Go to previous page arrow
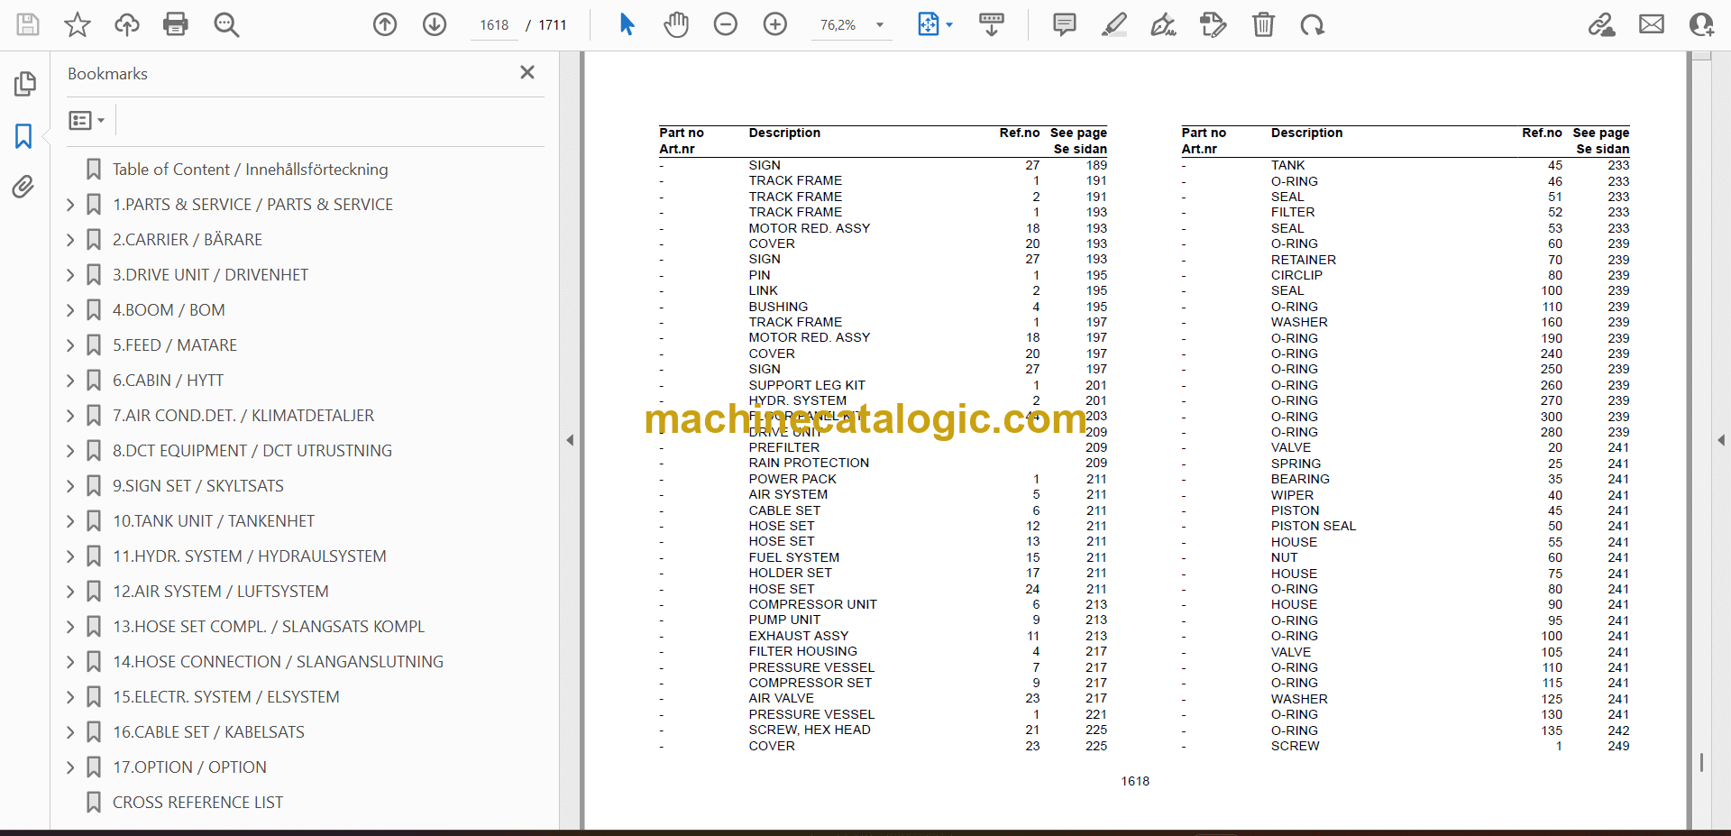Viewport: 1731px width, 836px height. pyautogui.click(x=385, y=24)
